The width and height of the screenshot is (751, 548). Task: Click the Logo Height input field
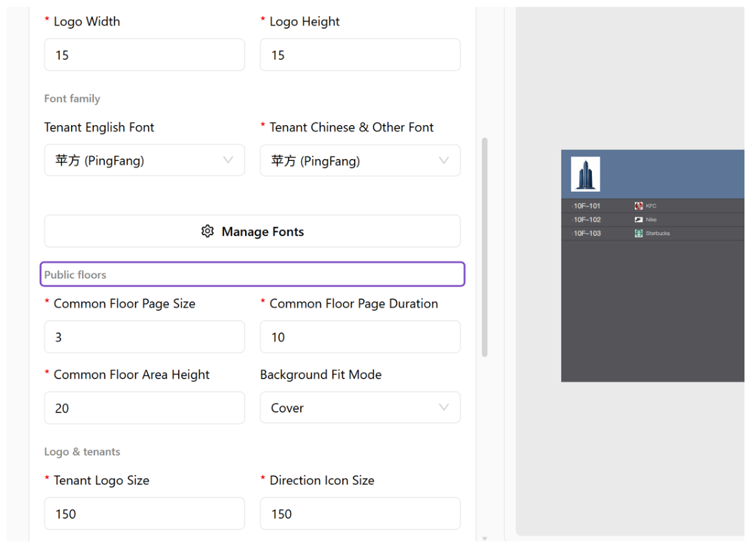[360, 55]
